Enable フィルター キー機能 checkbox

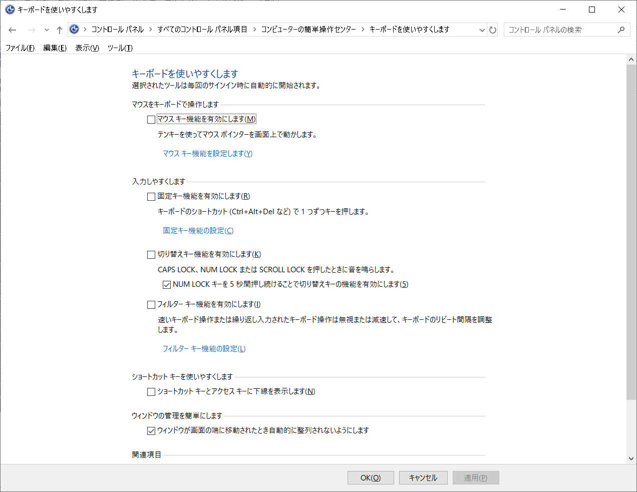[x=151, y=304]
